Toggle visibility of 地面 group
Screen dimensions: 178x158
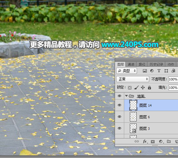click(119, 96)
